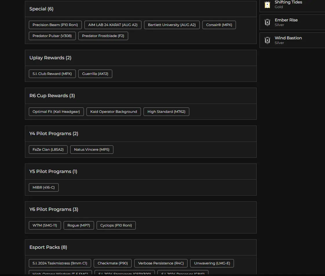Click the Wind Bastion silver charm icon
The image size is (325, 276).
267,40
